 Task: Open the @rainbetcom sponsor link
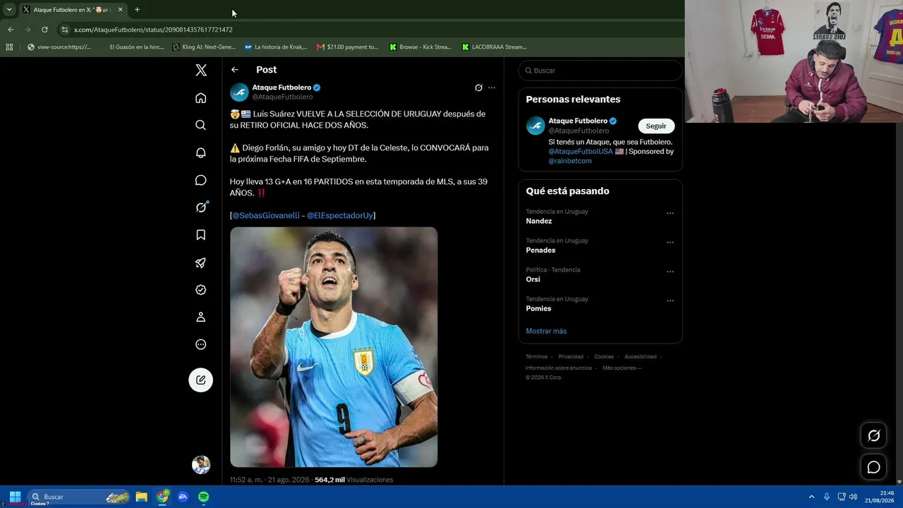pos(570,161)
